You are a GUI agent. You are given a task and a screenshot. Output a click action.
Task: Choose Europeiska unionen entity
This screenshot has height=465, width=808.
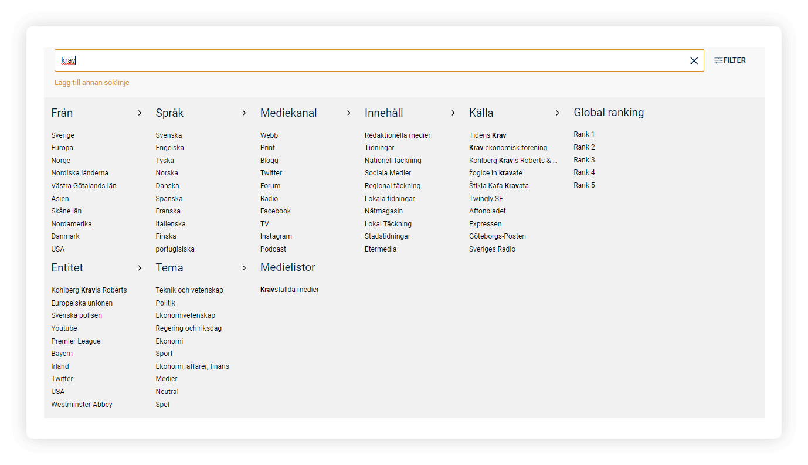[x=82, y=303]
